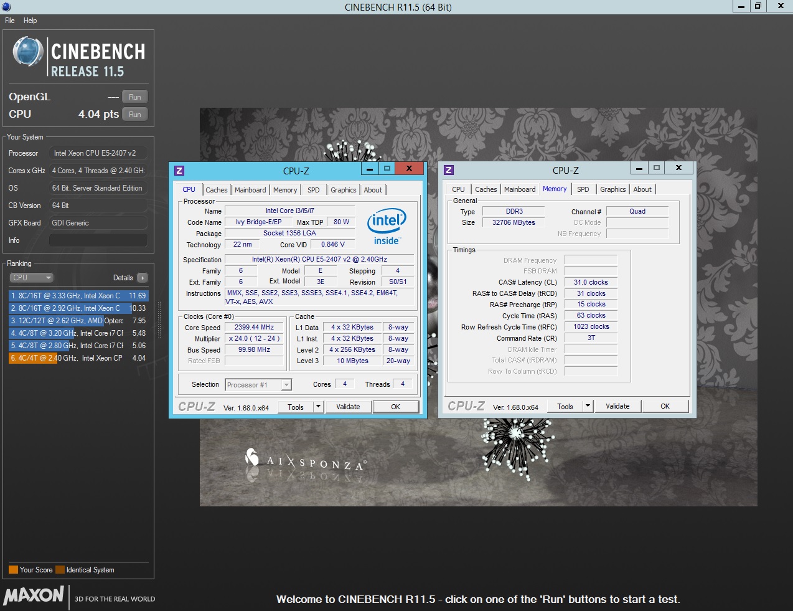
Task: Click Validate in left CPU-Z window
Action: (348, 407)
